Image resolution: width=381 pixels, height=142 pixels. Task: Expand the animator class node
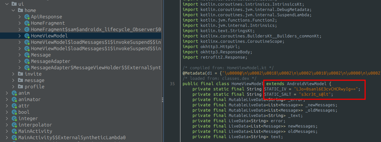[7, 100]
